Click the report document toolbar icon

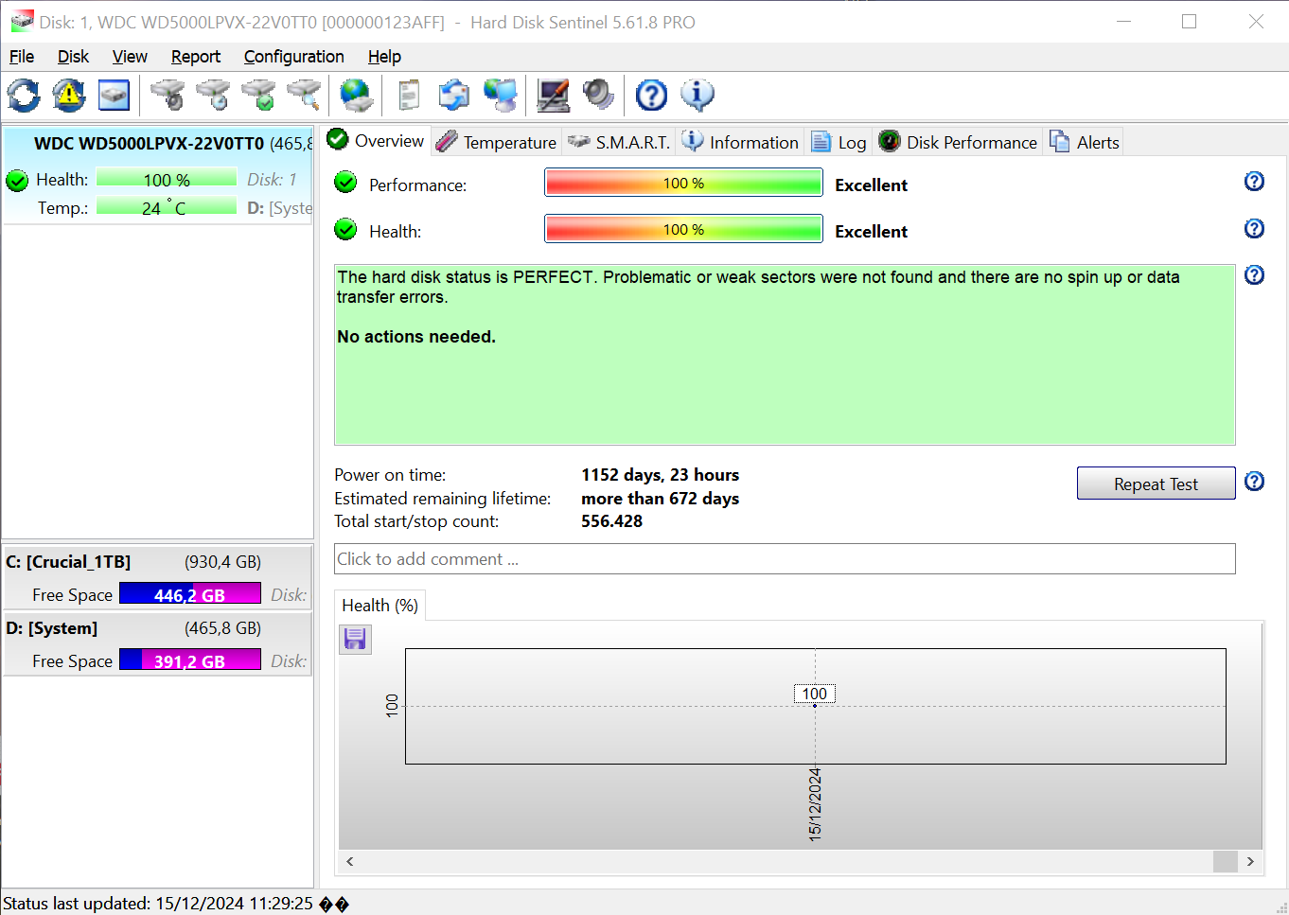(x=409, y=95)
